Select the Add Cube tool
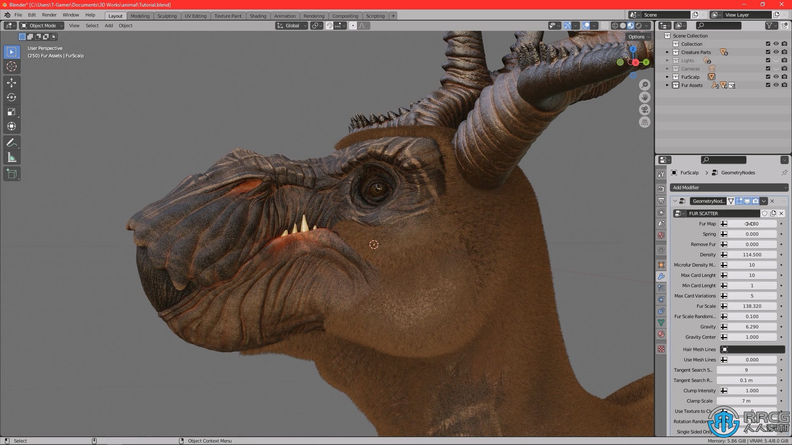This screenshot has width=792, height=445. 12,174
